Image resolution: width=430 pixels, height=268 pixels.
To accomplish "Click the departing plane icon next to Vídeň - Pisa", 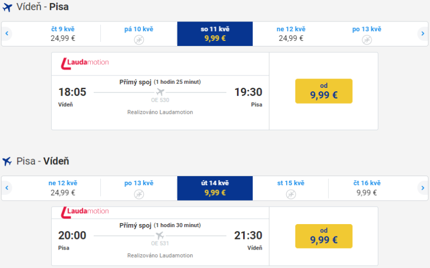I will pyautogui.click(x=7, y=8).
